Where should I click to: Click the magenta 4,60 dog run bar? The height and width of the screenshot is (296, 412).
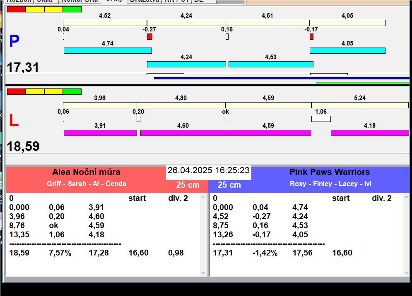(183, 133)
